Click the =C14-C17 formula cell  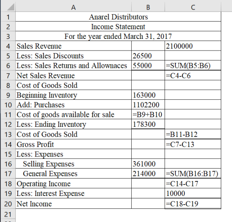pyautogui.click(x=193, y=183)
